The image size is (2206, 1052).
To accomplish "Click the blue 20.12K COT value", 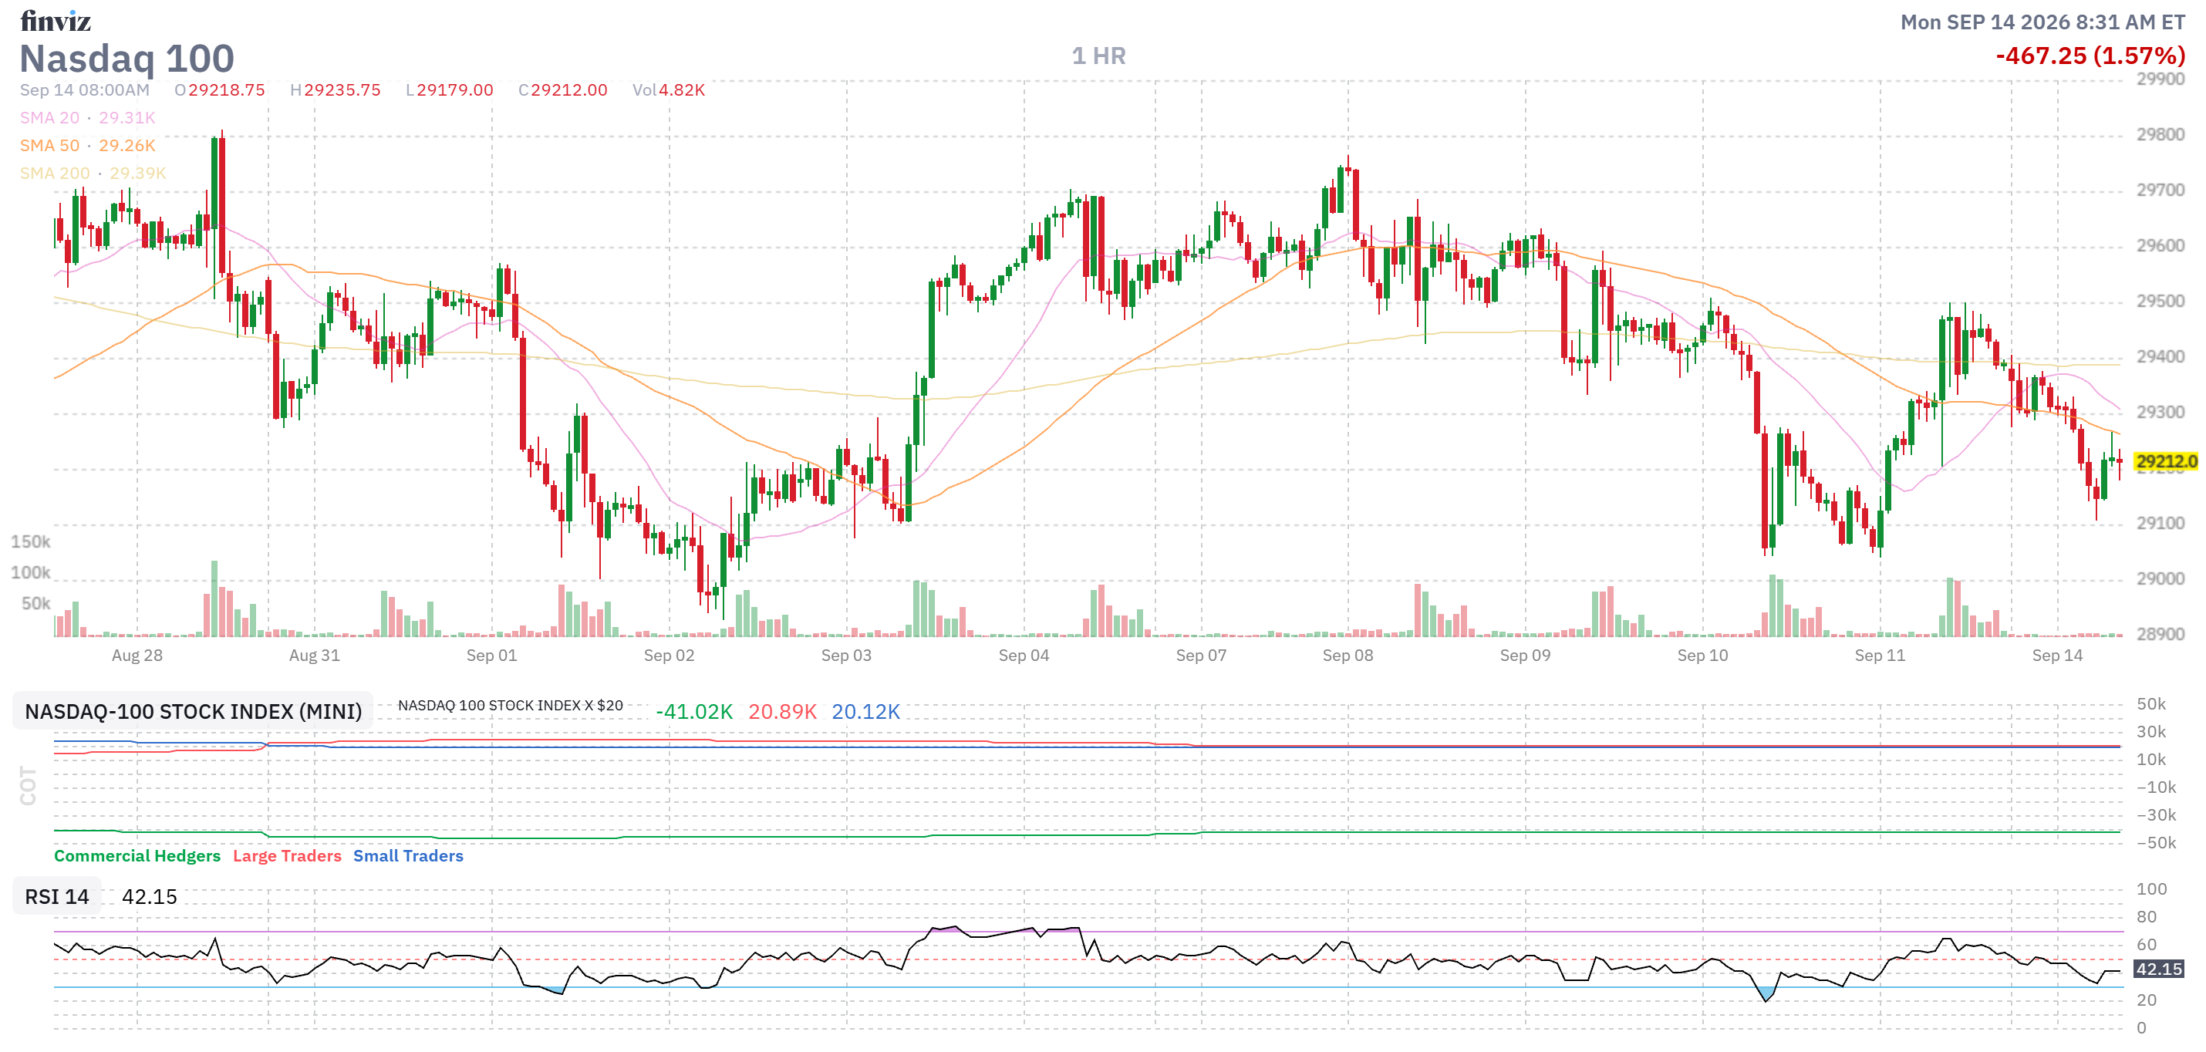I will [865, 711].
